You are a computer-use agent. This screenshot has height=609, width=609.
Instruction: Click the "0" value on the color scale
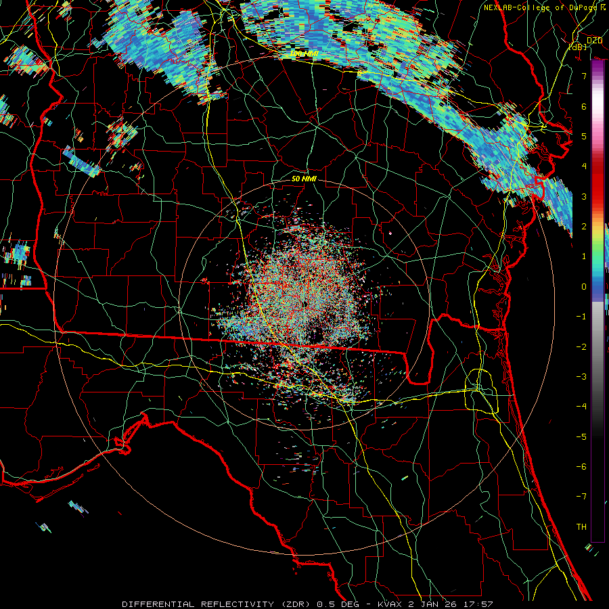584,287
